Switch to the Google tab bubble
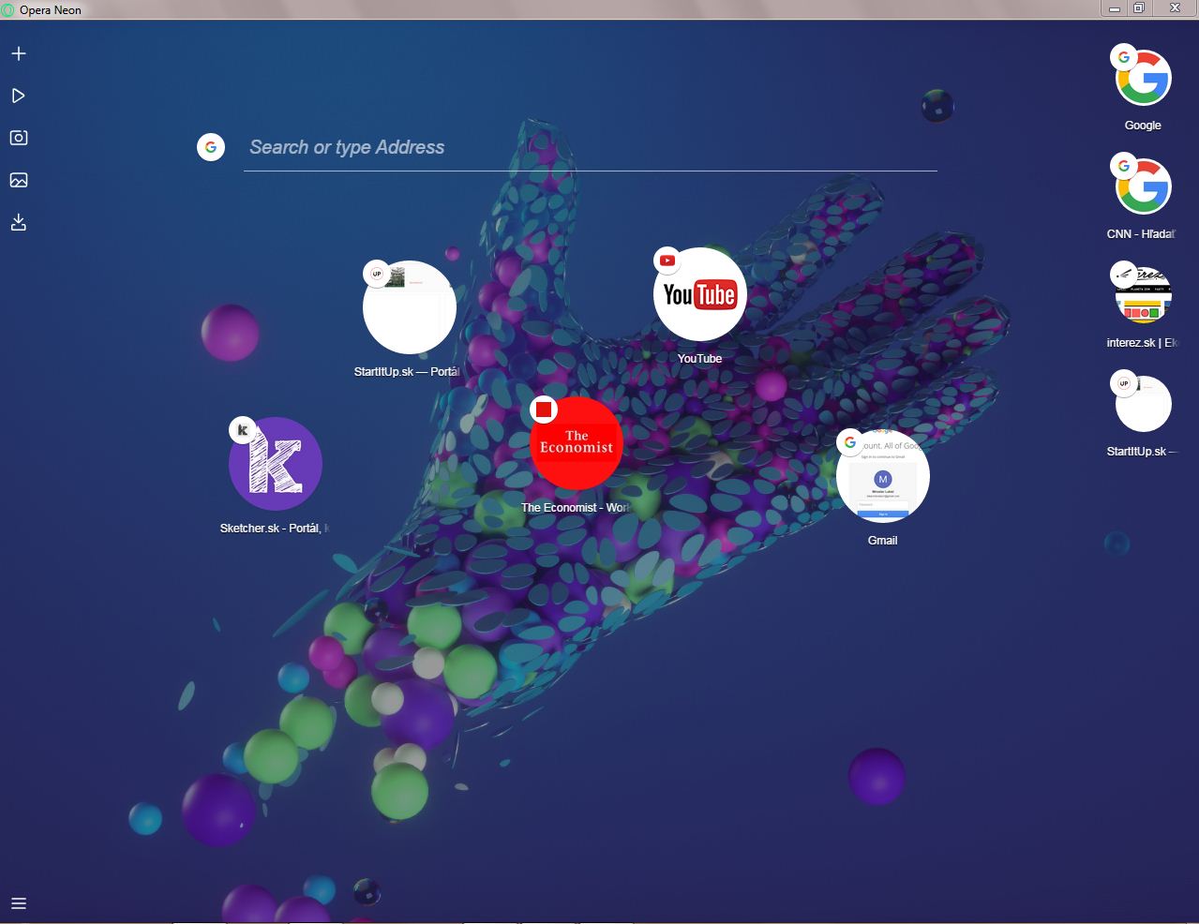Screen dimensions: 1199x924 pos(1144,78)
